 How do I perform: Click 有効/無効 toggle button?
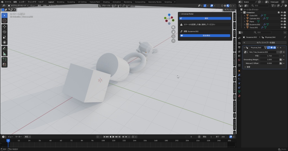click(205, 36)
